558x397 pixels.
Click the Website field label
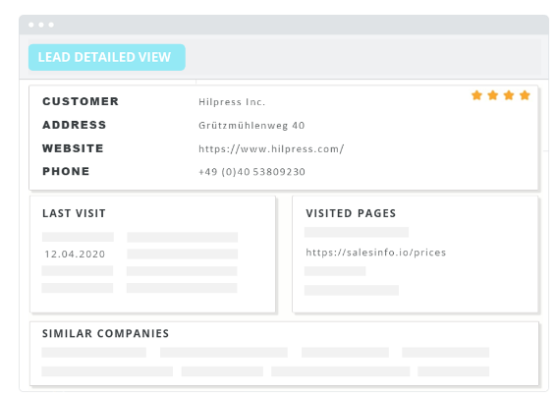(x=73, y=148)
